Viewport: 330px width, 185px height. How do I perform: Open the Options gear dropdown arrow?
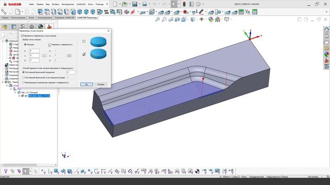(203, 4)
